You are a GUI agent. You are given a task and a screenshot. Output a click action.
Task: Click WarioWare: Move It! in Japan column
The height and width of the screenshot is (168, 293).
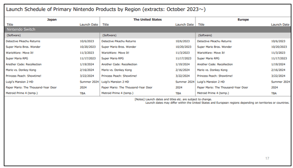tap(19, 53)
